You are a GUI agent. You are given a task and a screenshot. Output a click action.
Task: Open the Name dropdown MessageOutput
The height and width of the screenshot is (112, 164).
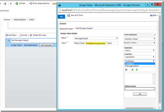tap(96, 38)
